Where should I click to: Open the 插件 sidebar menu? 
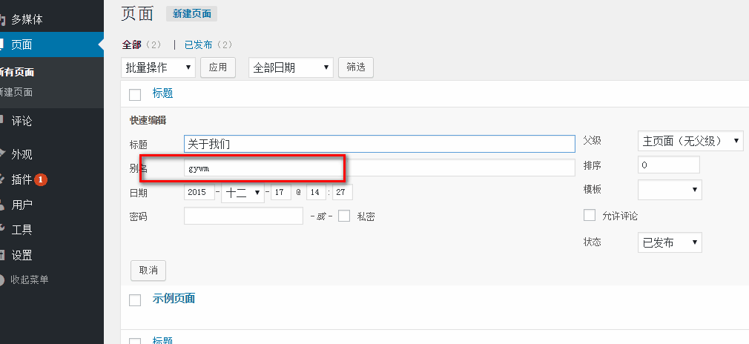[22, 179]
